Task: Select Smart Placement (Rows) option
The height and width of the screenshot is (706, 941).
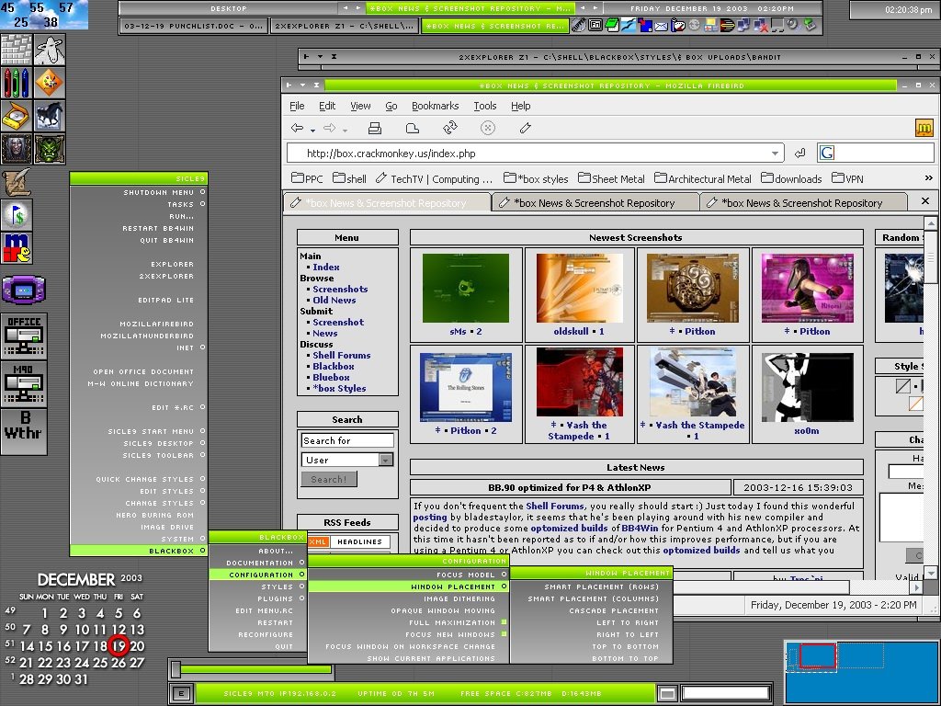Action: tap(591, 586)
